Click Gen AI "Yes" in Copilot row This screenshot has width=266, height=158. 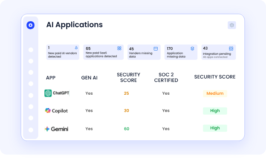tap(89, 111)
